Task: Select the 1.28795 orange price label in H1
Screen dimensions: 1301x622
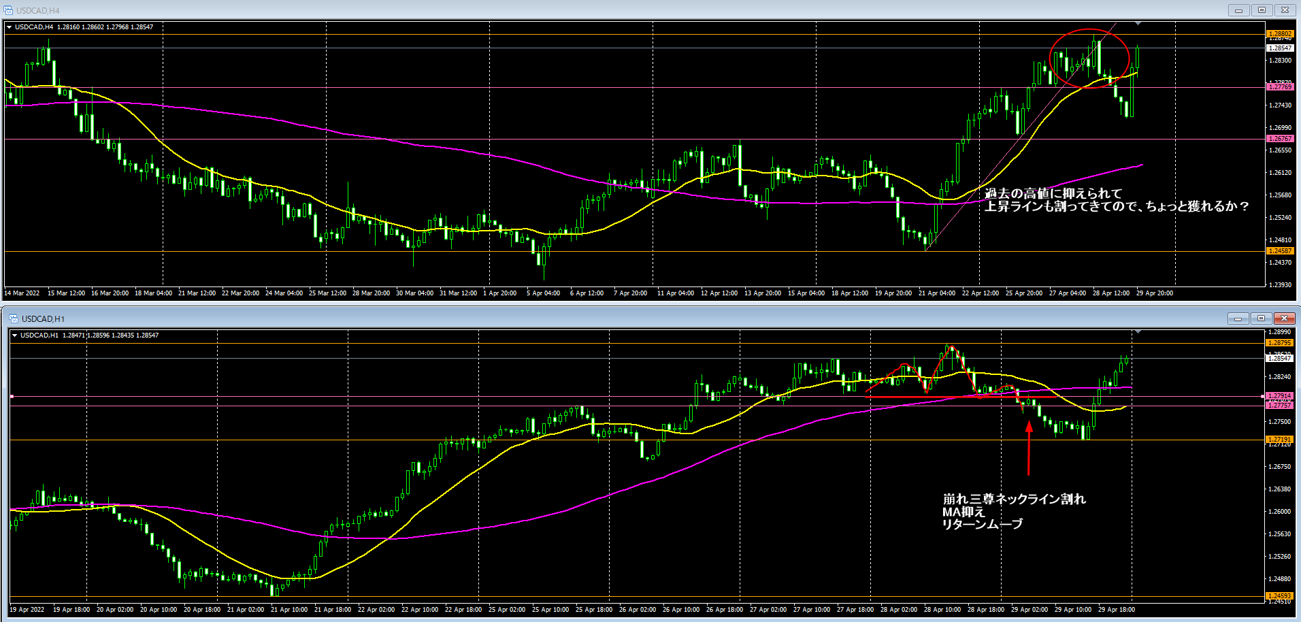Action: pos(1279,343)
